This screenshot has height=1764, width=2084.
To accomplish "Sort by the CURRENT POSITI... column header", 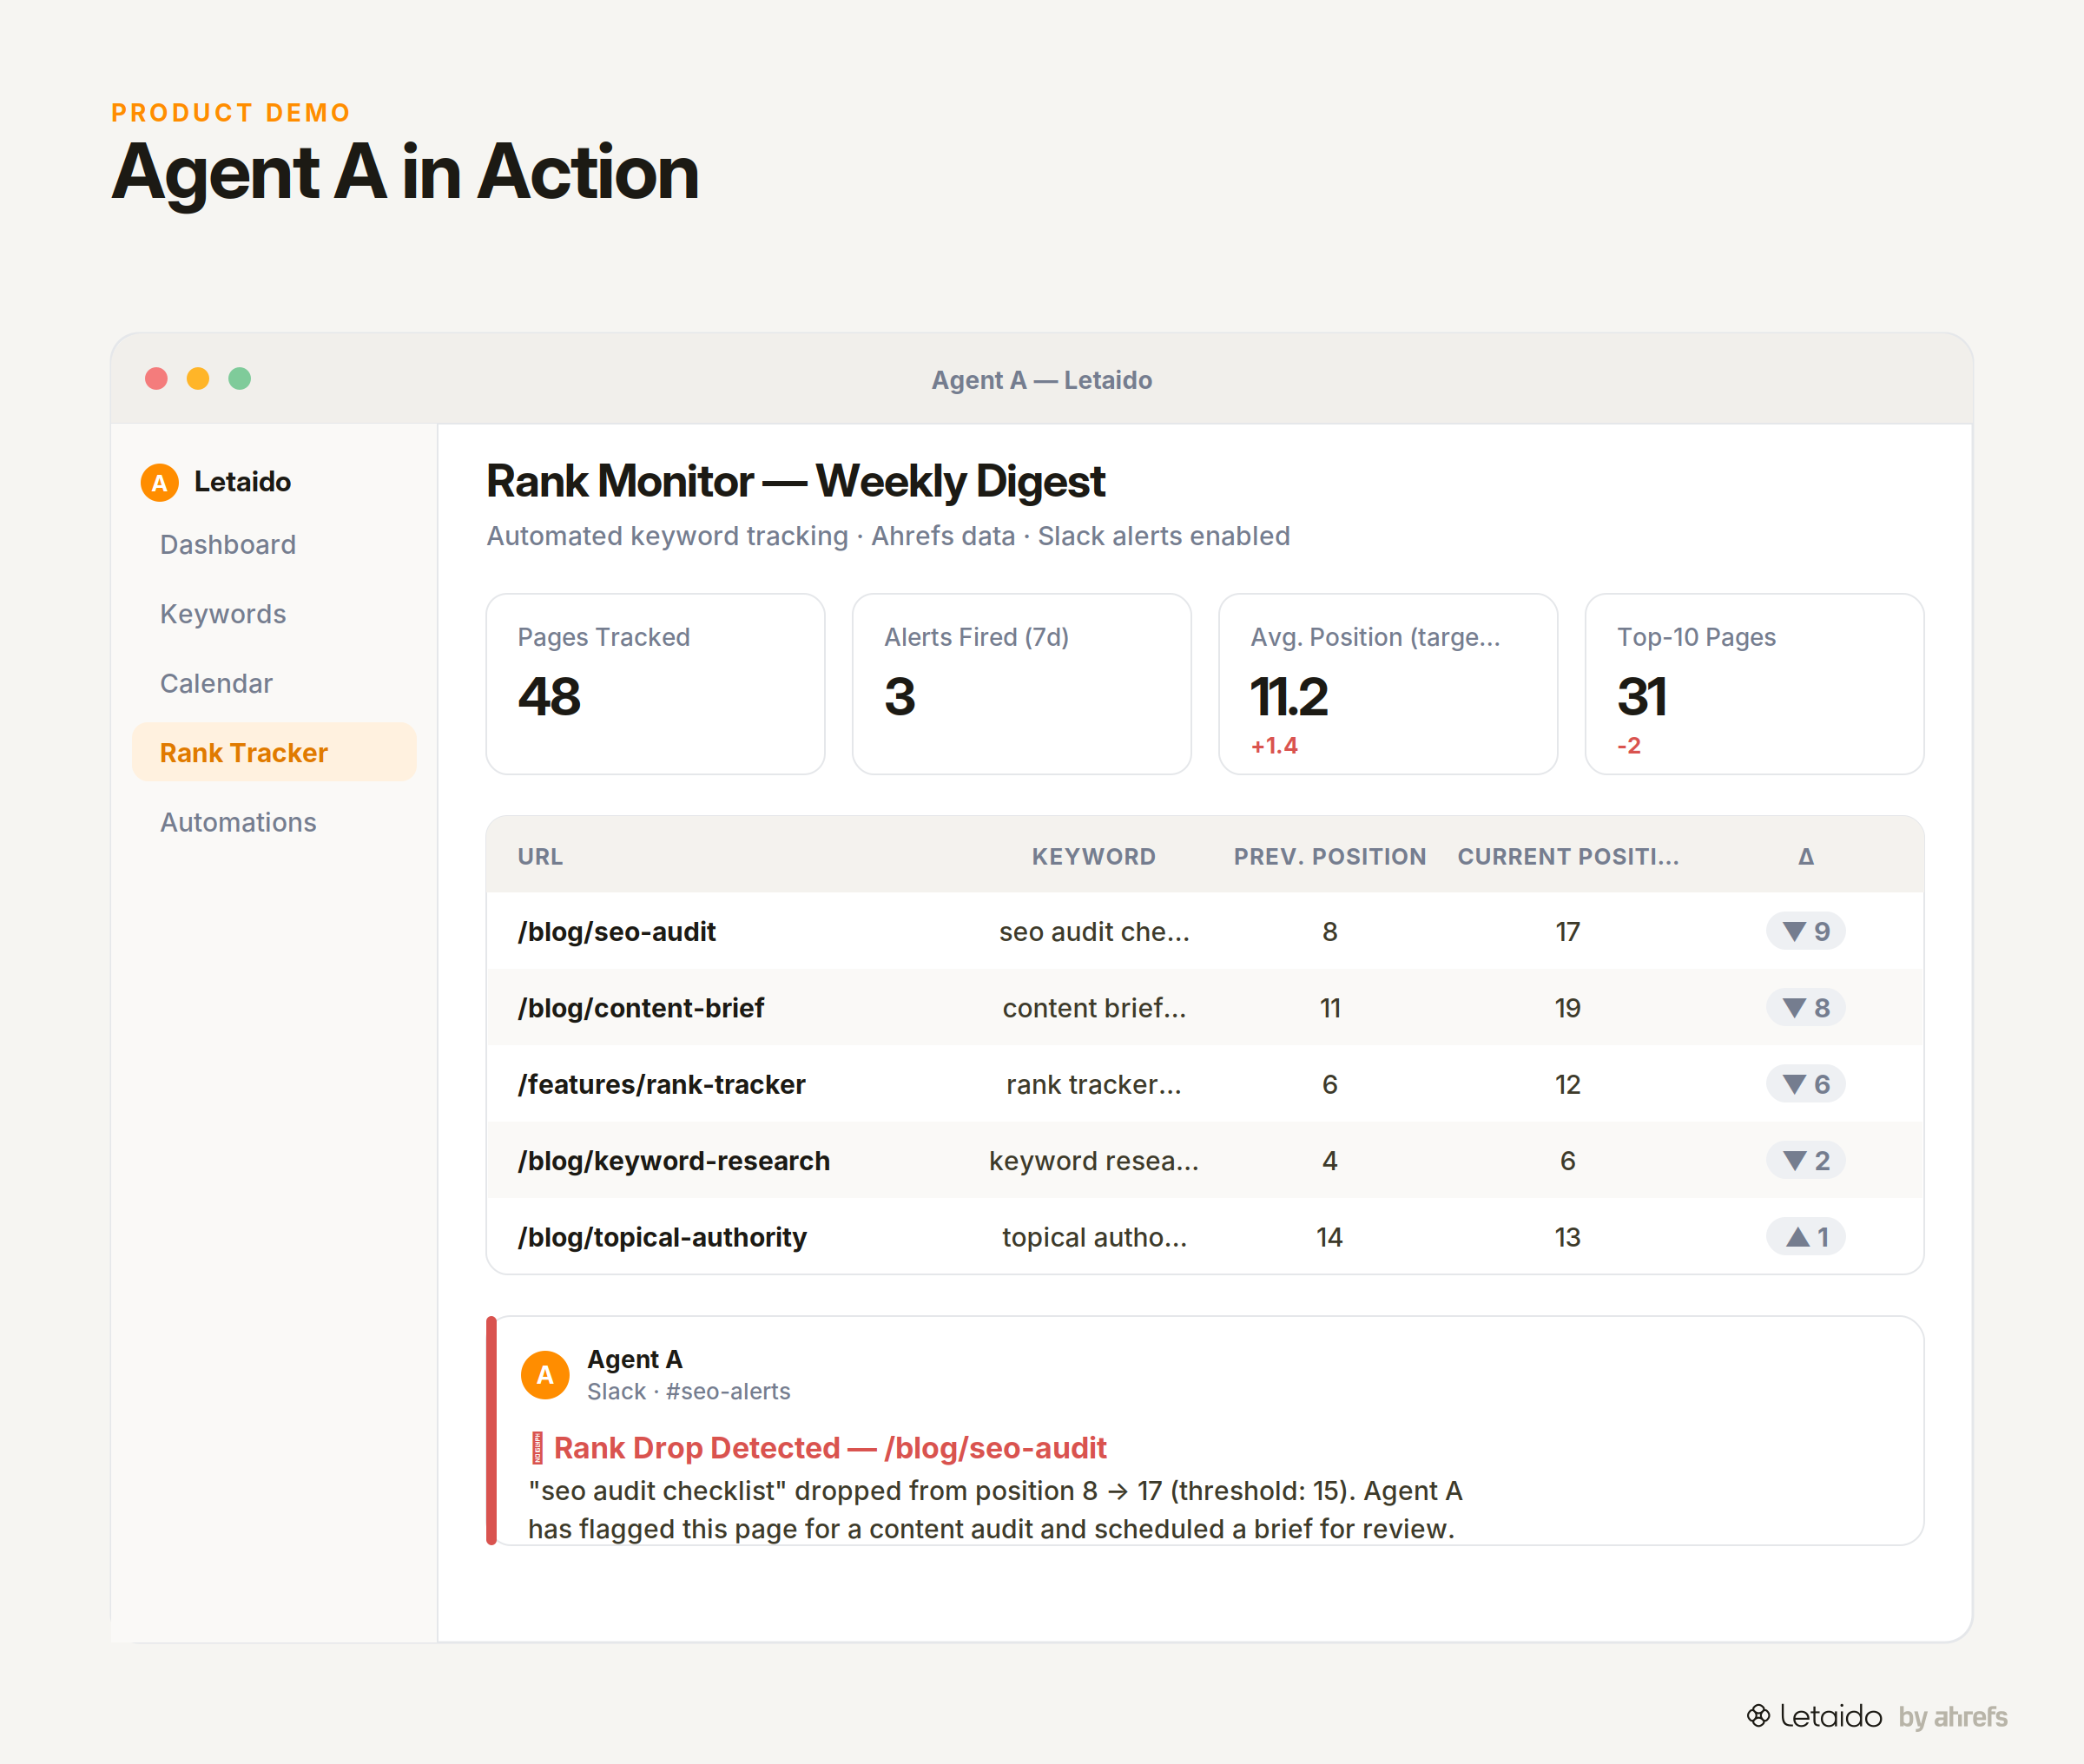I will coord(1567,857).
